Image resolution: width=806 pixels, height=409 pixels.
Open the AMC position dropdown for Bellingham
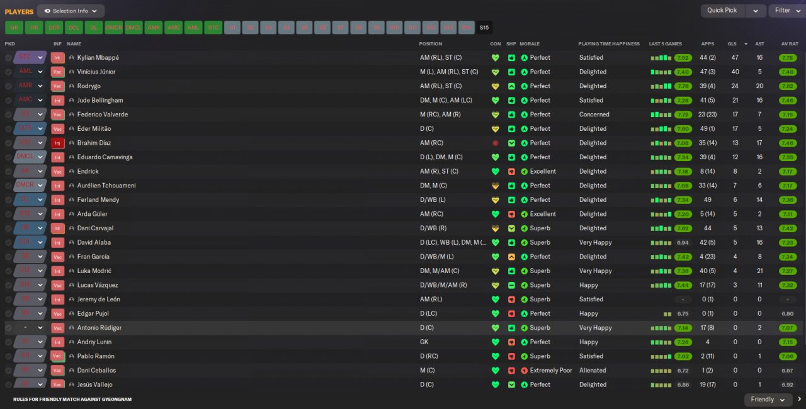click(x=30, y=100)
